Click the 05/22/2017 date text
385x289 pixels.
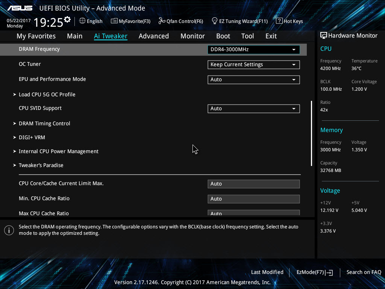point(18,21)
